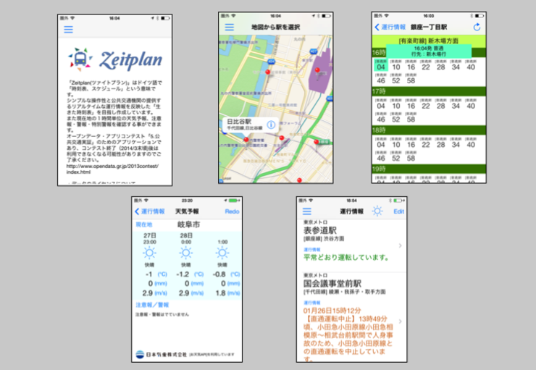
Task: Tap the 地図から駅を選択 title
Action: click(275, 27)
